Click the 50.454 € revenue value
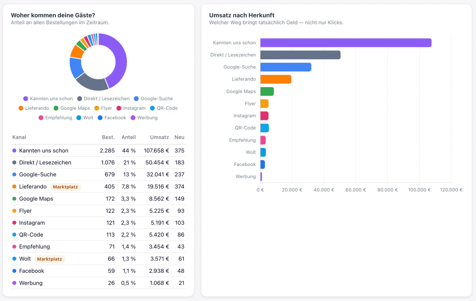The image size is (476, 301). (x=157, y=163)
